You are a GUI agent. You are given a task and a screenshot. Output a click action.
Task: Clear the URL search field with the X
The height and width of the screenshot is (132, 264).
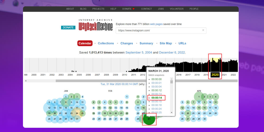pos(203,30)
